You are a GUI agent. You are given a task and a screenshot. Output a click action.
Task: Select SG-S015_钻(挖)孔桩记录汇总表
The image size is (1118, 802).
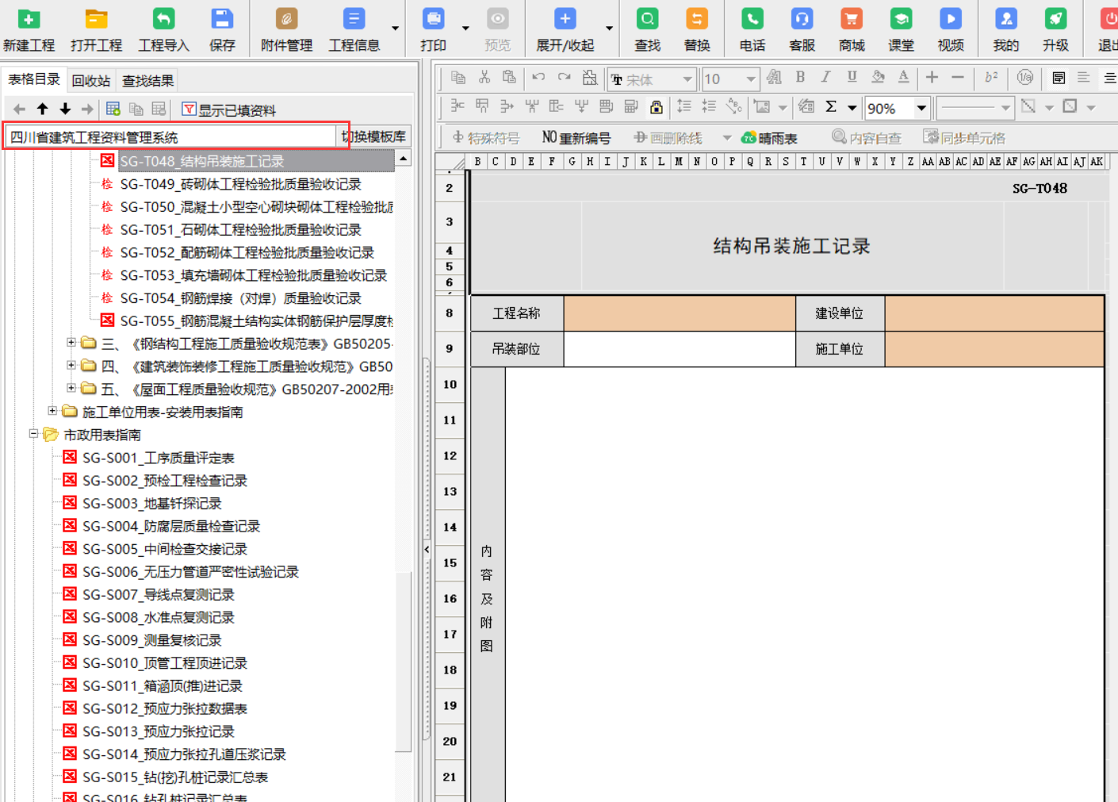[x=175, y=777]
